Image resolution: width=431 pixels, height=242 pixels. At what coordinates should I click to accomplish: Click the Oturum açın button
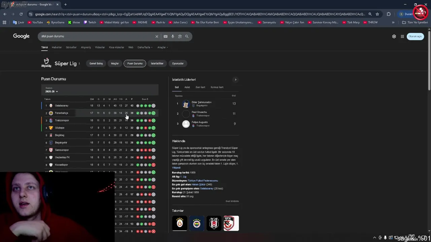coord(415,36)
